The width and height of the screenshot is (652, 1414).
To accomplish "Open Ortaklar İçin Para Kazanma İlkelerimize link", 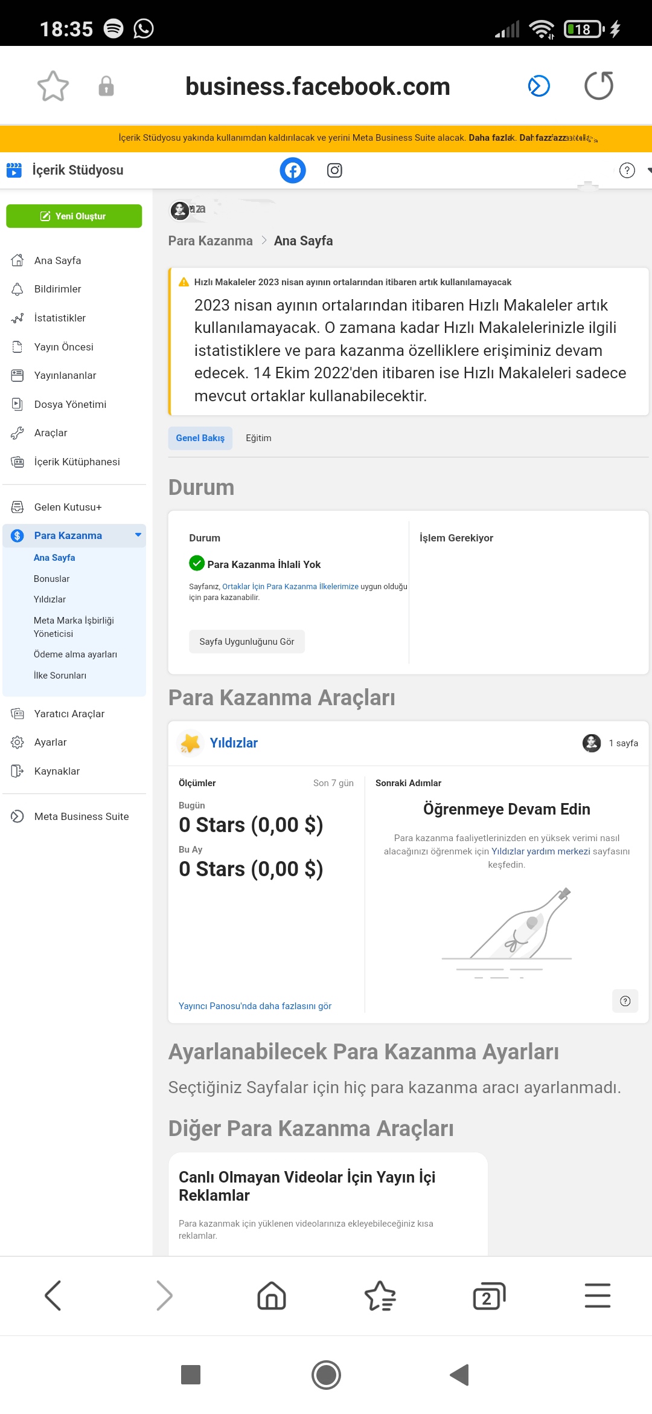I will pyautogui.click(x=290, y=586).
